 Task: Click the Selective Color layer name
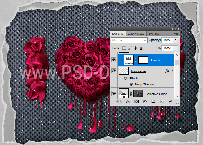click(x=156, y=94)
